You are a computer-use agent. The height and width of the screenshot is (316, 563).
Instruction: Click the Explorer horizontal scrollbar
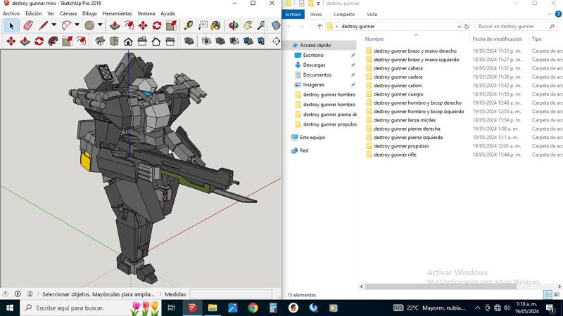pos(441,287)
